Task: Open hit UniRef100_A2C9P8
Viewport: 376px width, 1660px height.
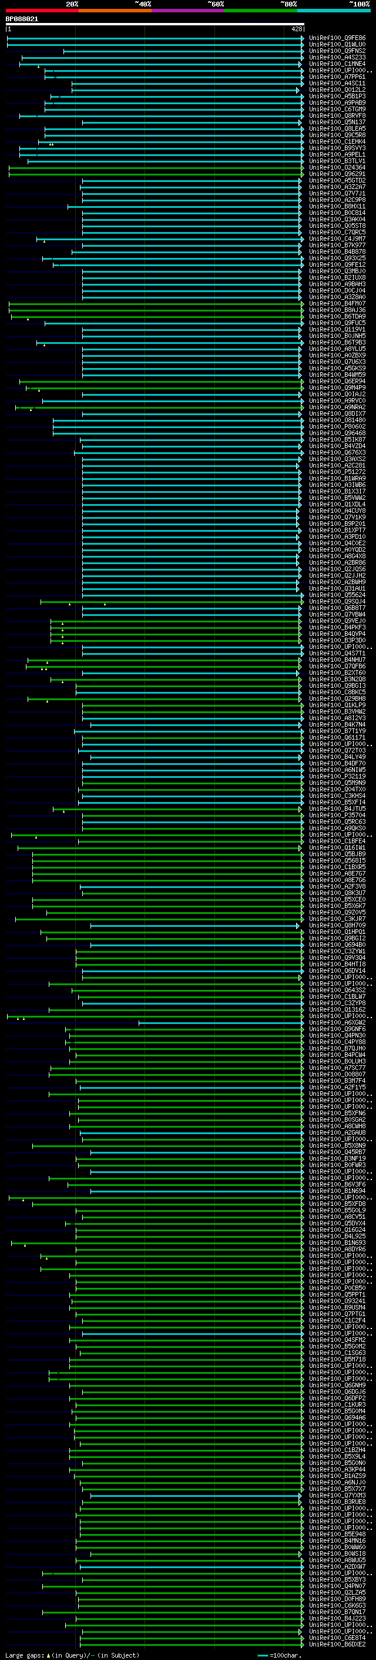Action: 337,200
